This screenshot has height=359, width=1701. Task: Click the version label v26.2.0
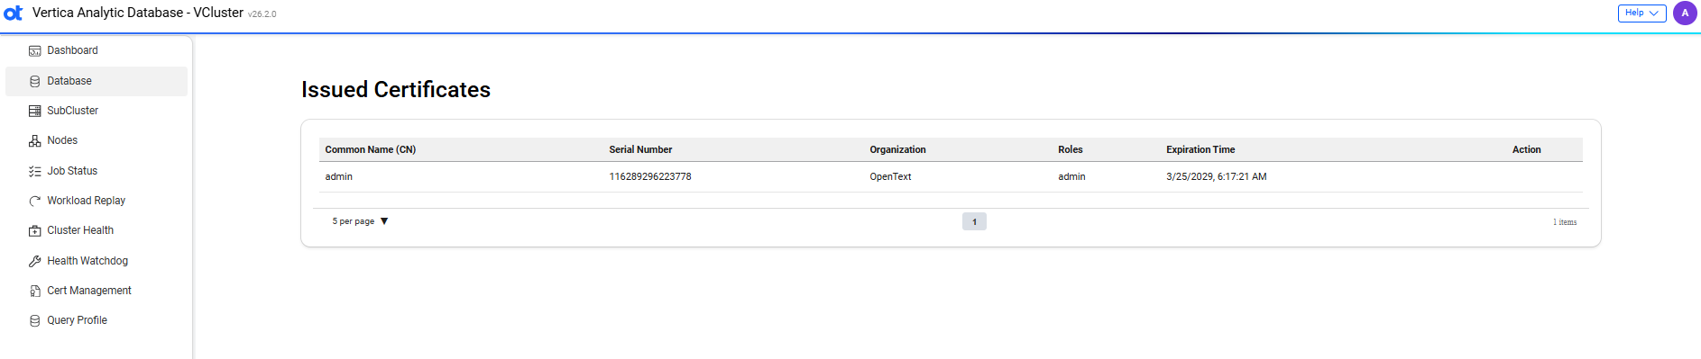pos(262,14)
